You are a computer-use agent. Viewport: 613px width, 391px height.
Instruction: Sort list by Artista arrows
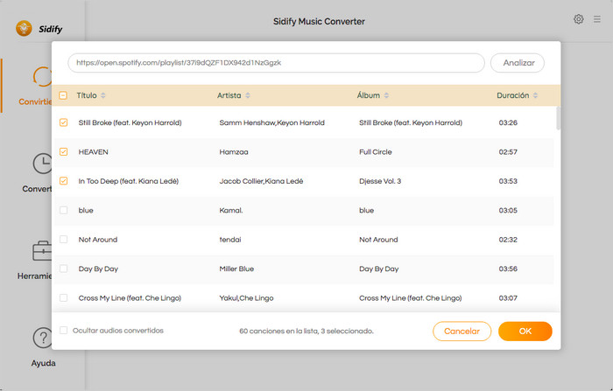point(248,95)
